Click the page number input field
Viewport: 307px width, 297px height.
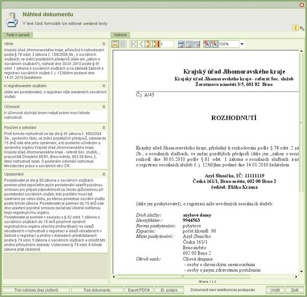pyautogui.click(x=167, y=44)
